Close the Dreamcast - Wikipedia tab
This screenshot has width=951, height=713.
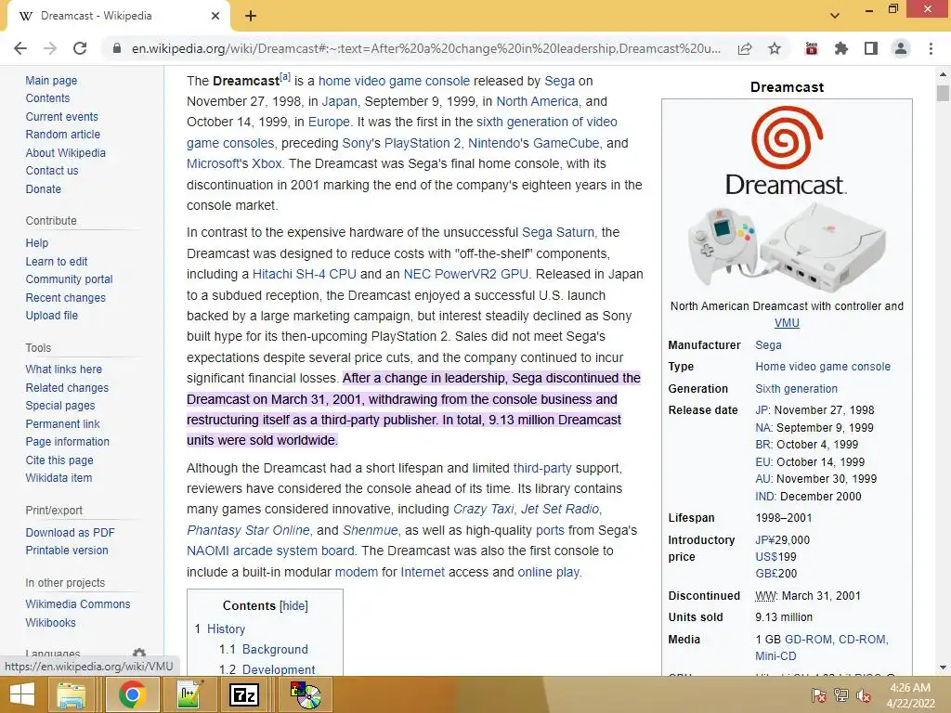215,16
